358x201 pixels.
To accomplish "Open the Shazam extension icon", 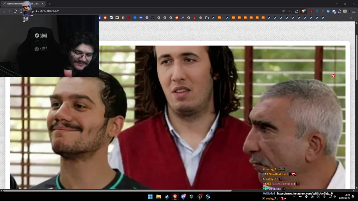I will click(328, 11).
